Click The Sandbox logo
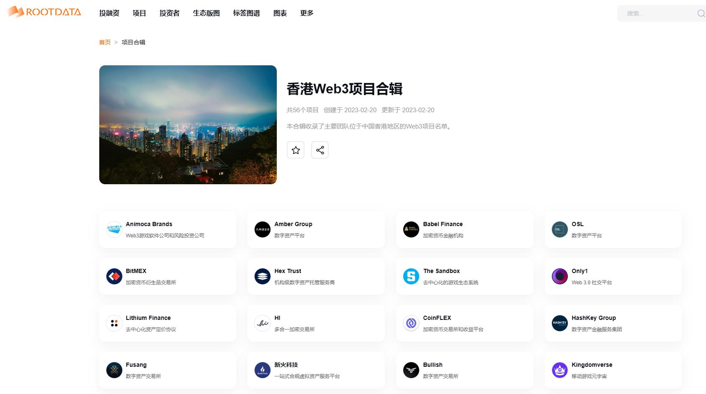 click(x=411, y=276)
